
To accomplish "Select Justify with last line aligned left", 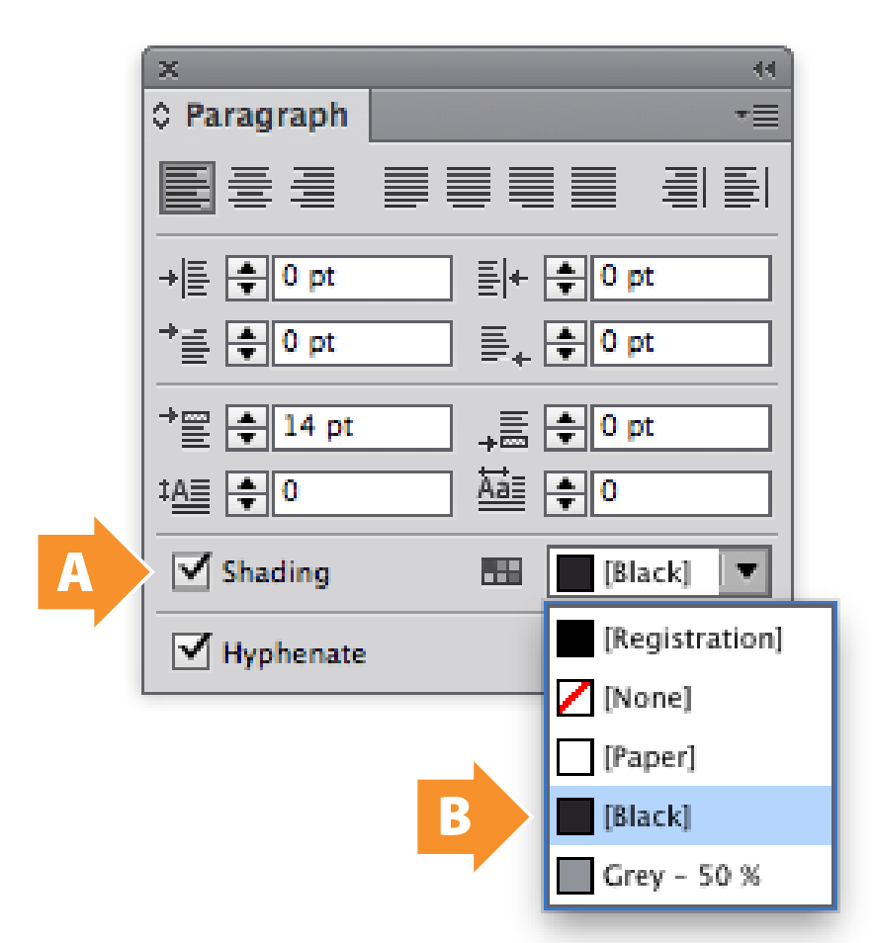I will [x=406, y=187].
